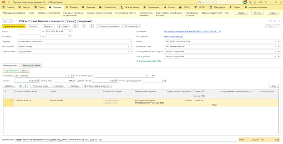
Task: Expand Операция dropdown arrow
Action: tap(131, 42)
